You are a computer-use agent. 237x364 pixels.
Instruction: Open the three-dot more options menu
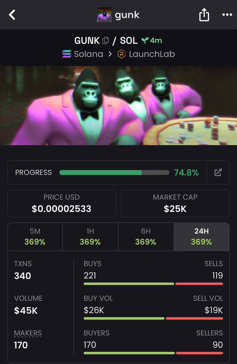pos(227,15)
